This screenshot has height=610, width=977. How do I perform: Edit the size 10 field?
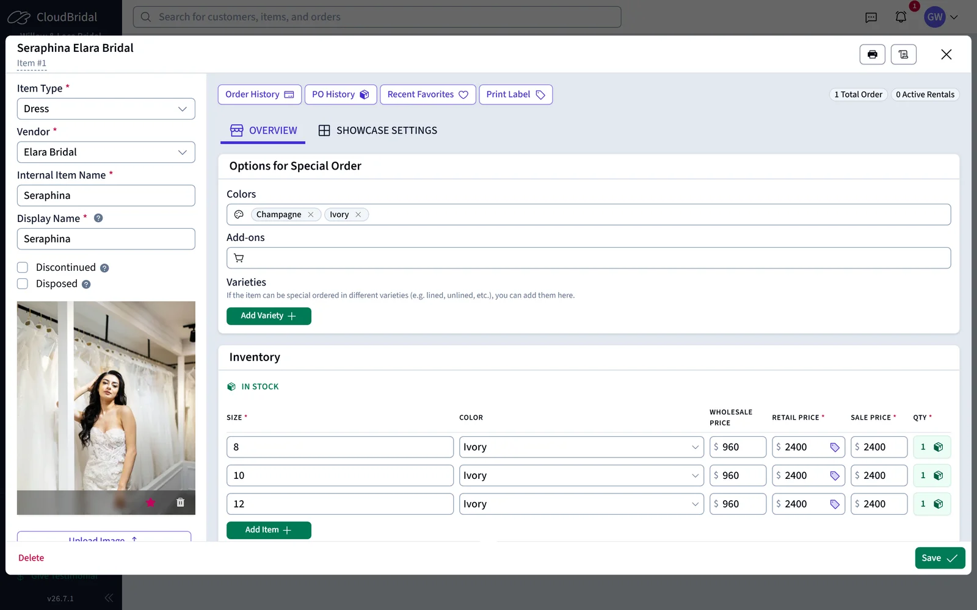tap(340, 476)
